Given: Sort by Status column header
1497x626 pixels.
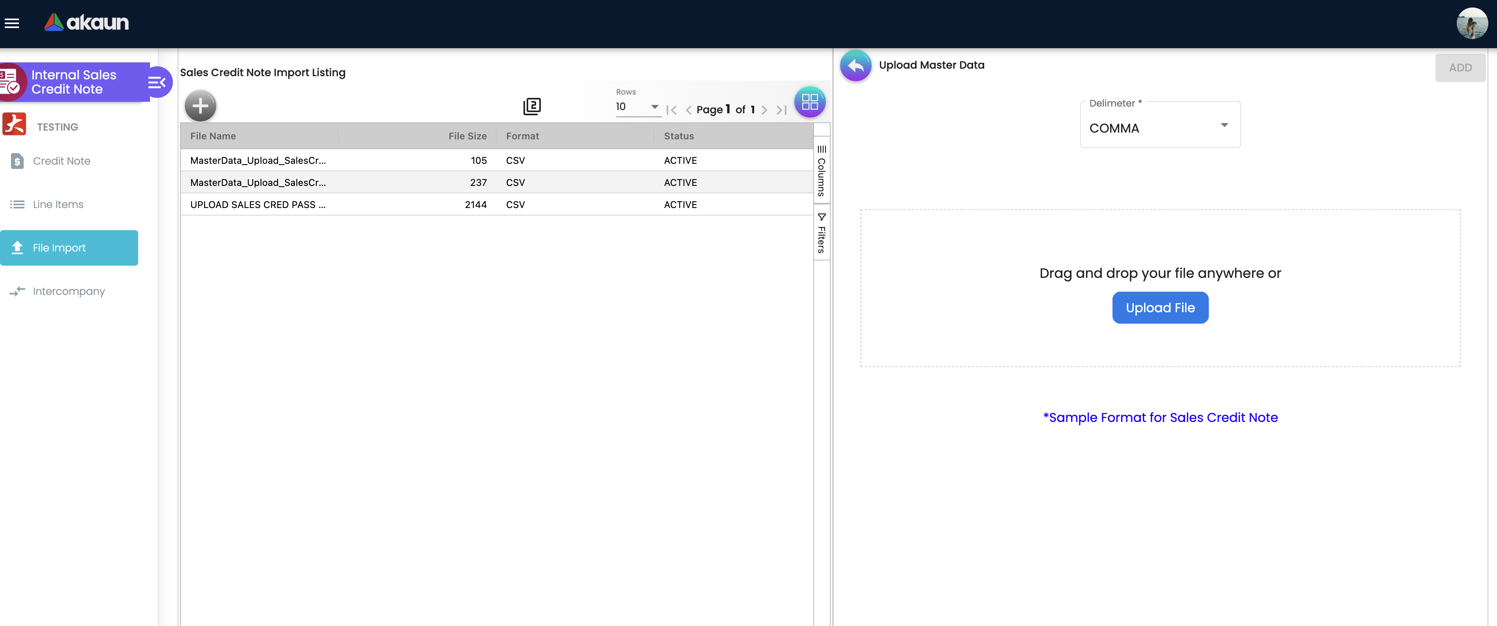Looking at the screenshot, I should pyautogui.click(x=733, y=136).
